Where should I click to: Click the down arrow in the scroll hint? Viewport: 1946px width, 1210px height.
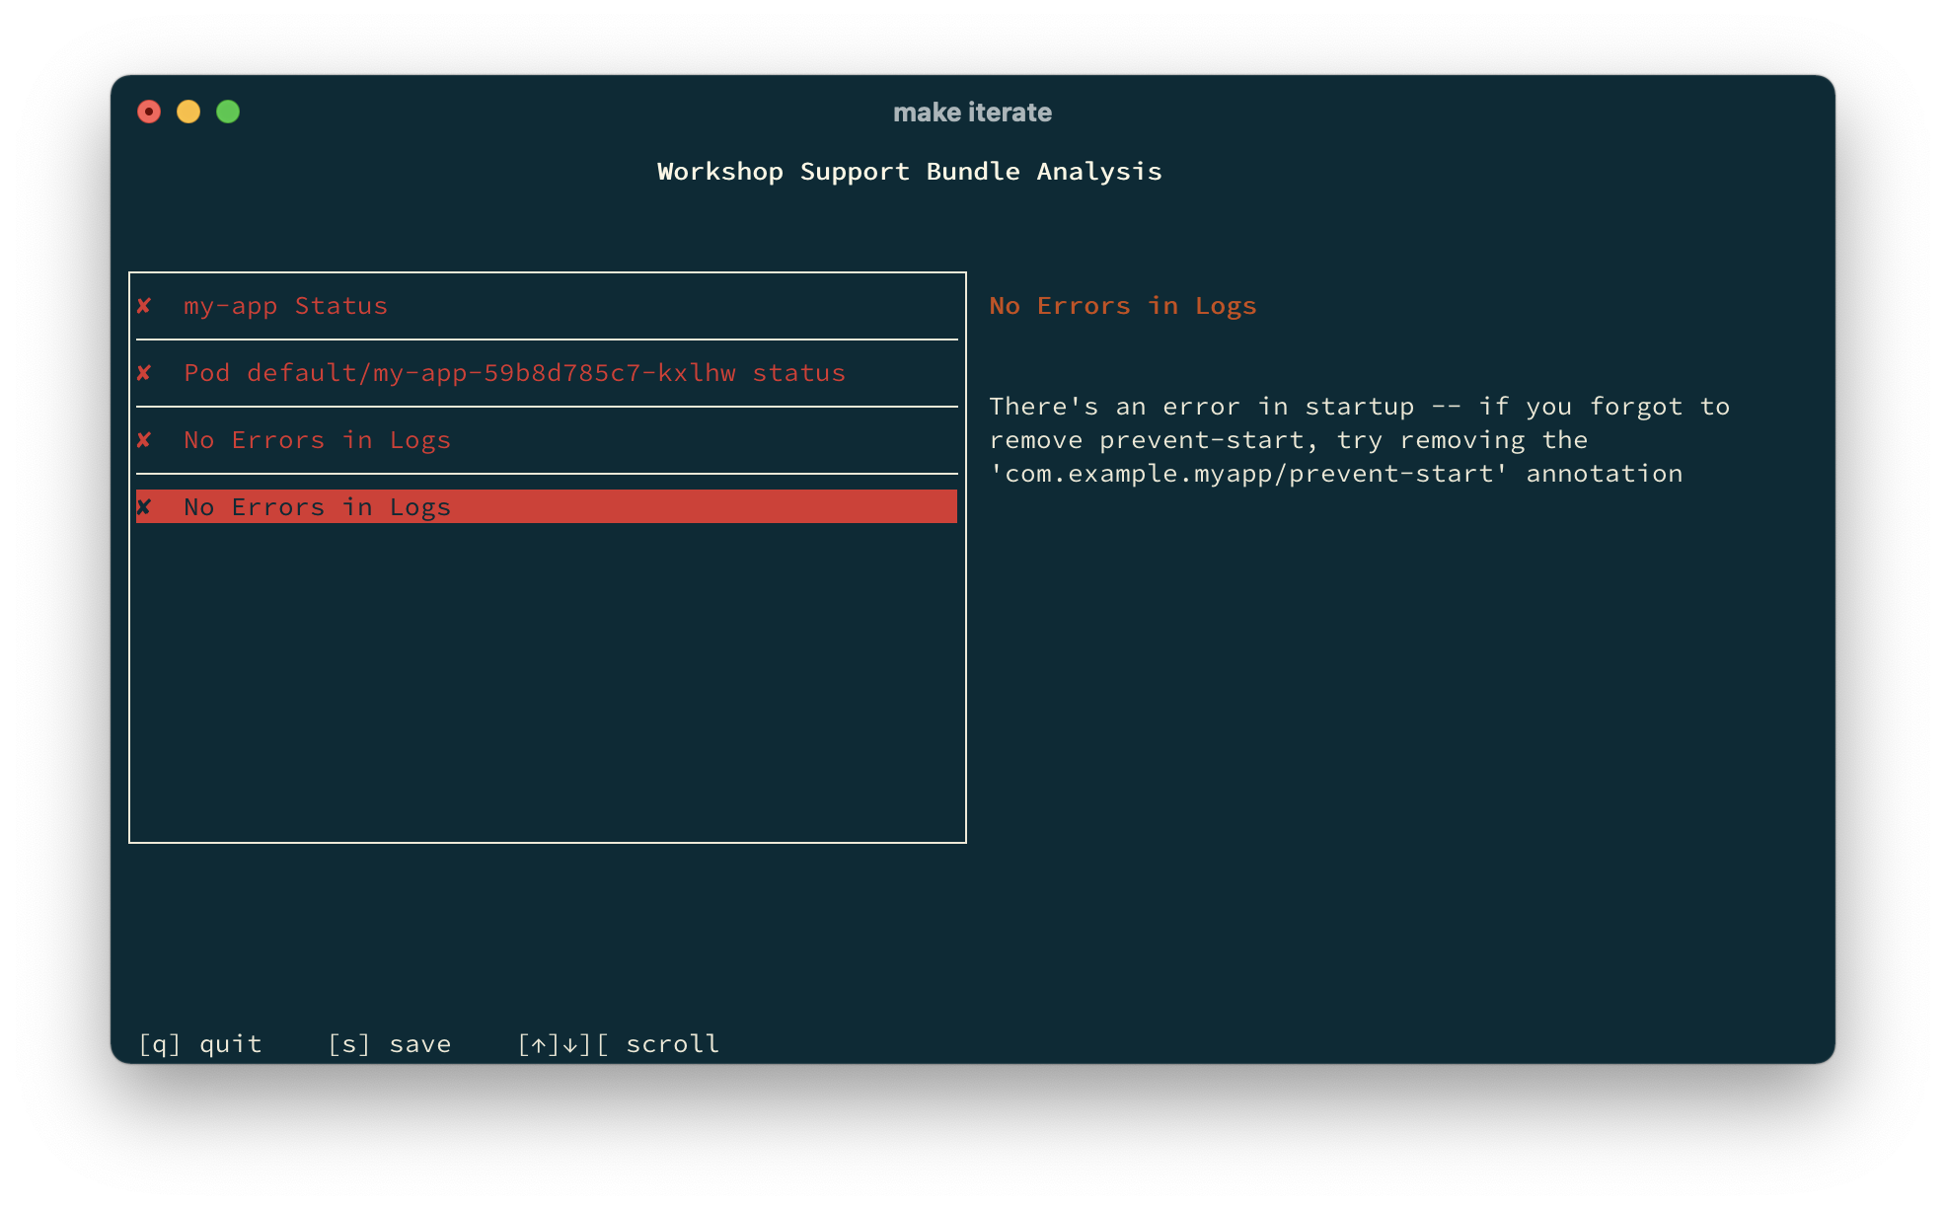coord(570,1045)
